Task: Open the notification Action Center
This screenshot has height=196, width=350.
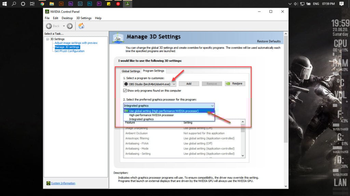Action: (x=341, y=4)
